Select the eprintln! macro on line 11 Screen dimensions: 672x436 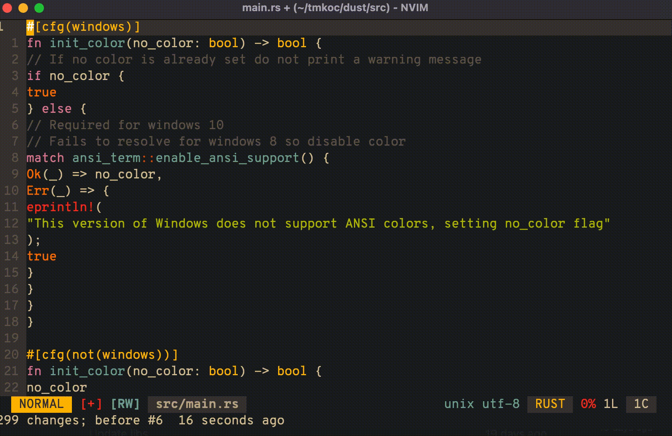(59, 207)
